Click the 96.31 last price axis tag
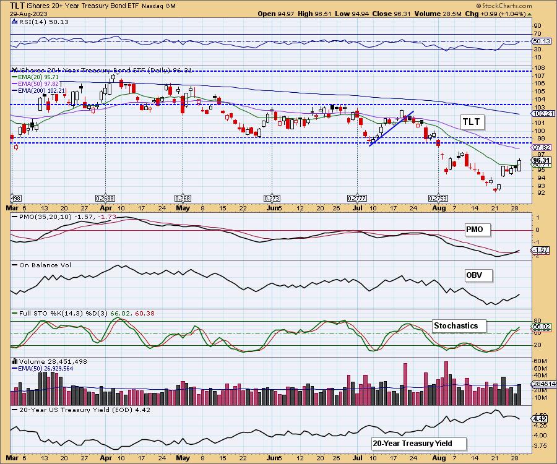This screenshot has height=464, width=557. 542,160
